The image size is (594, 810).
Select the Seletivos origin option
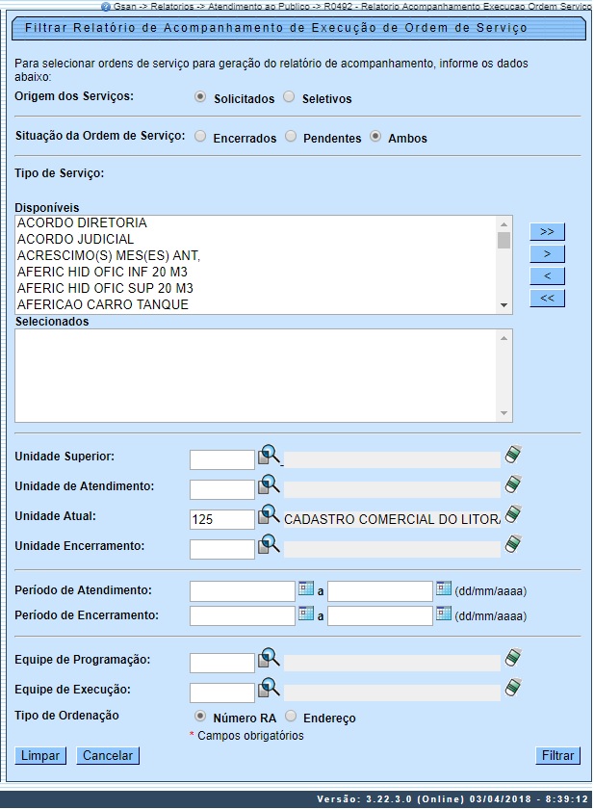[x=290, y=97]
